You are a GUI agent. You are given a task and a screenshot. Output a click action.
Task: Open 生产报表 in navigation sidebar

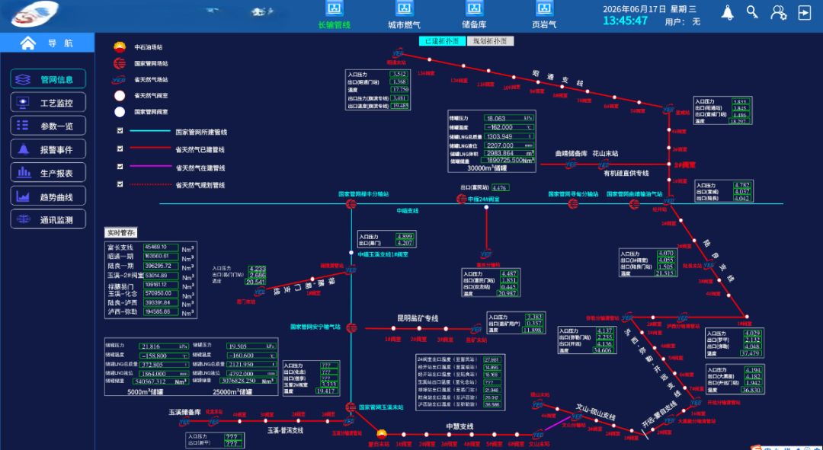(48, 173)
